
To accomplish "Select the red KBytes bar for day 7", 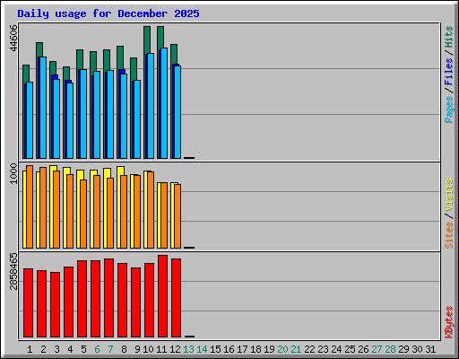I will pyautogui.click(x=108, y=298).
